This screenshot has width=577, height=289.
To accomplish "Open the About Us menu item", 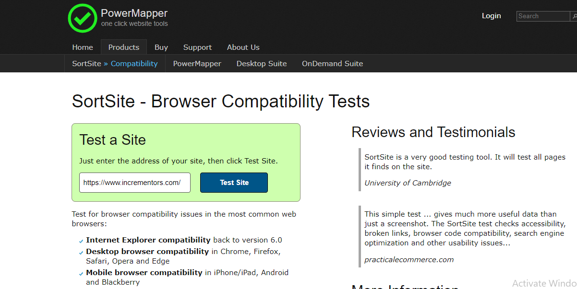I will (243, 47).
